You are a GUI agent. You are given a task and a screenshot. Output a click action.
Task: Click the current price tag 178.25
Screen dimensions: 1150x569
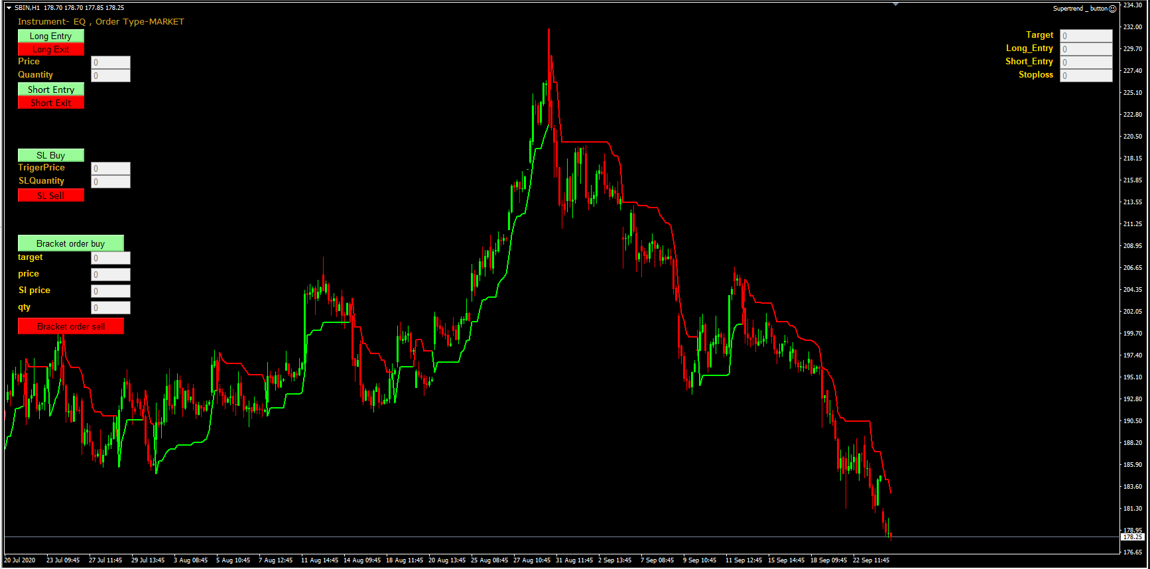pos(1133,537)
